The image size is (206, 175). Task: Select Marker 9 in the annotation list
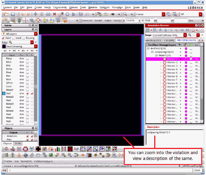point(172,87)
